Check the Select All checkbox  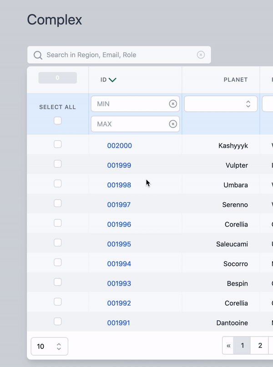[x=57, y=121]
